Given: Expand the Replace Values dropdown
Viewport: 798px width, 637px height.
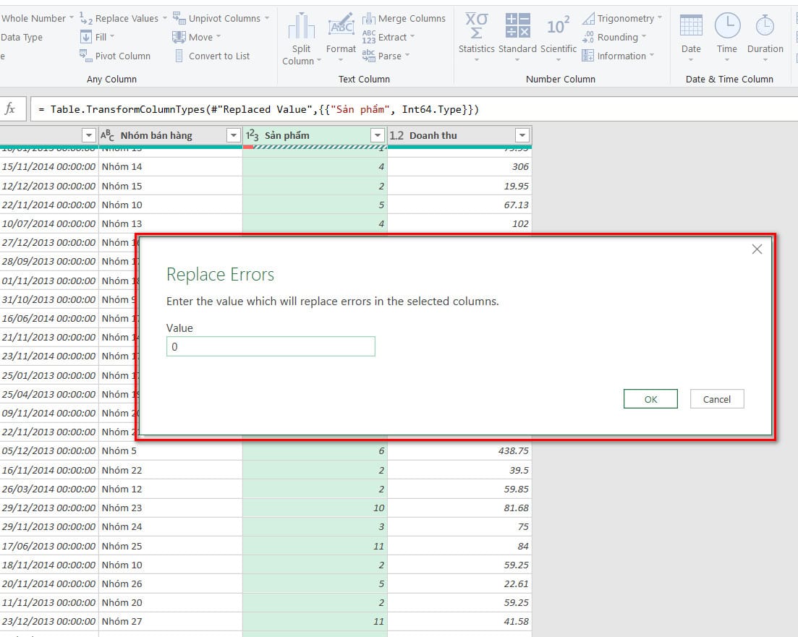Looking at the screenshot, I should [165, 18].
